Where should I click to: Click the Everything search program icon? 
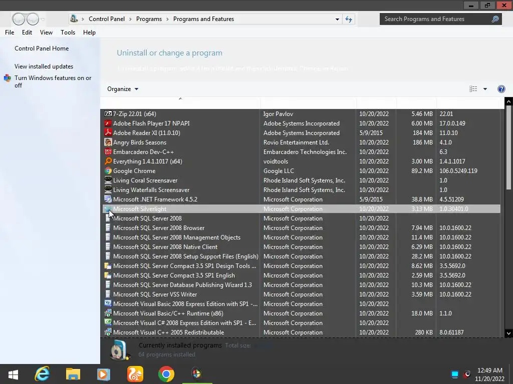coord(108,161)
